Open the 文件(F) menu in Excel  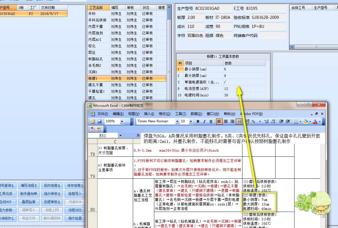[x=103, y=114]
